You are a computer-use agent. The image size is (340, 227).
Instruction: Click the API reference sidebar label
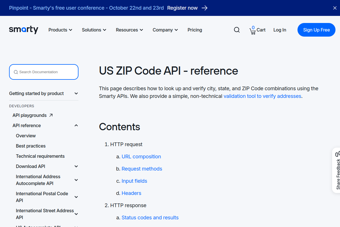pos(27,125)
